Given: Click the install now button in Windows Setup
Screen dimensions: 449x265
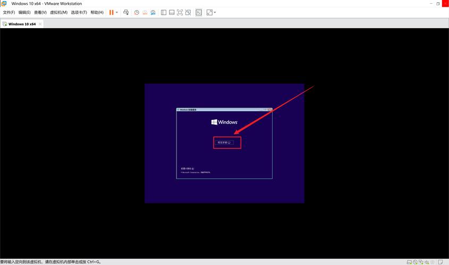Looking at the screenshot, I should coord(224,143).
